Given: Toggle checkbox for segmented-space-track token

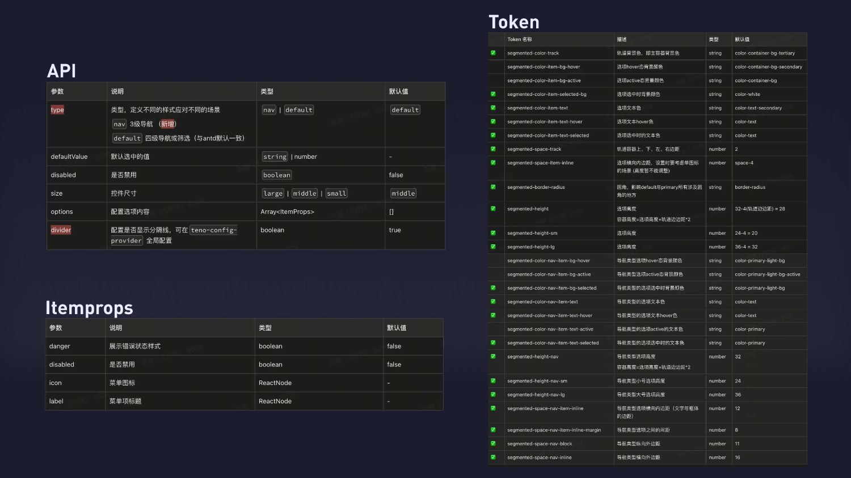Looking at the screenshot, I should 493,149.
